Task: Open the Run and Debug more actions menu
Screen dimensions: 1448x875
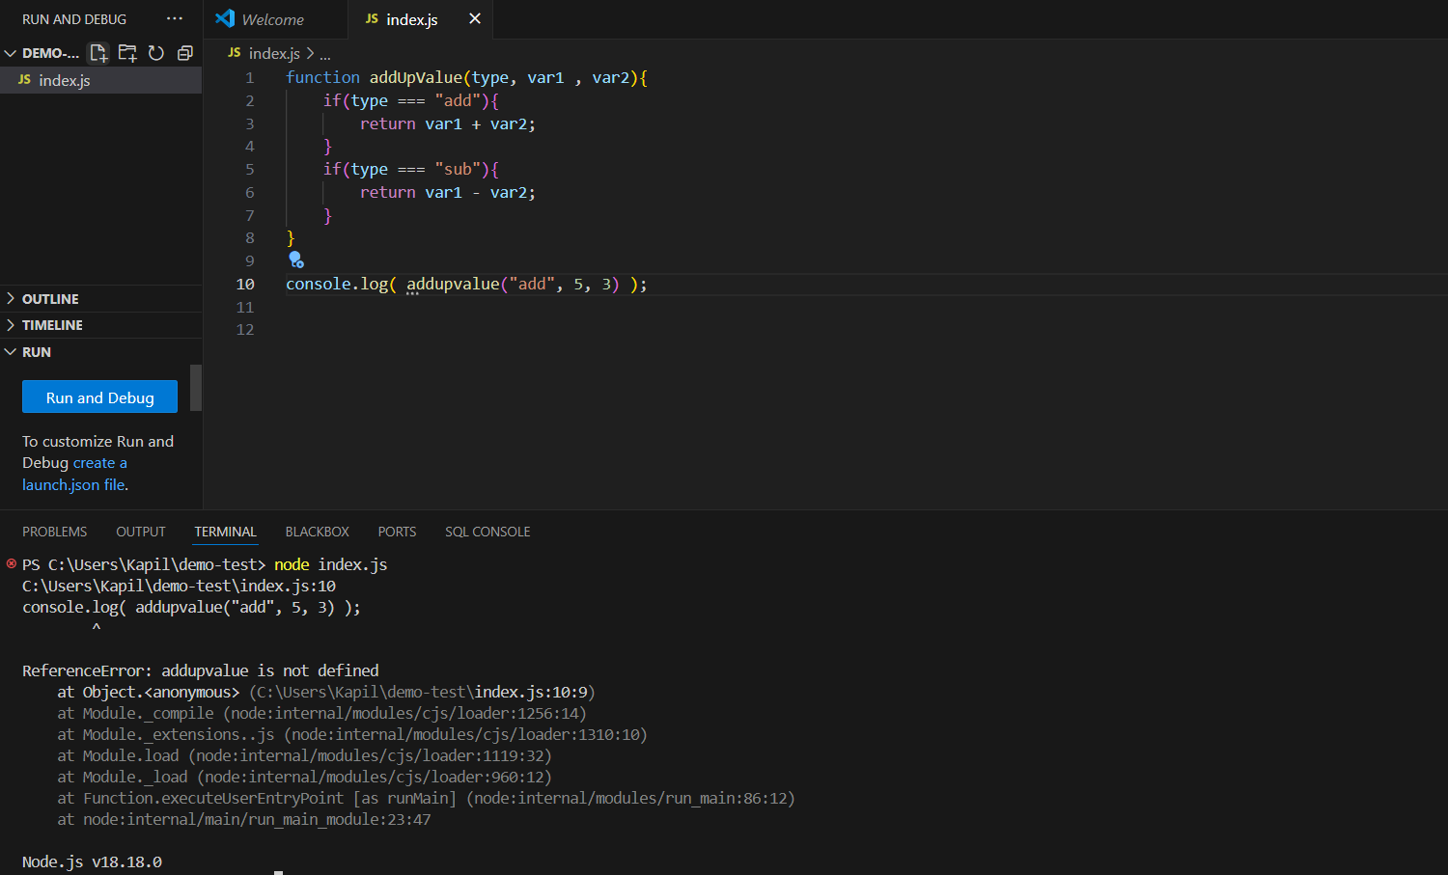Action: [175, 18]
